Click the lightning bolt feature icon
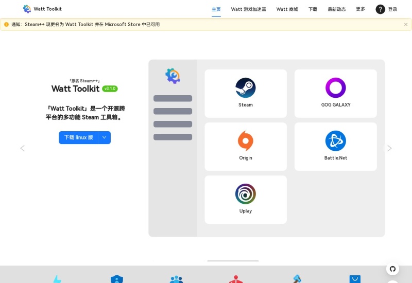Image resolution: width=412 pixels, height=283 pixels. (57, 279)
